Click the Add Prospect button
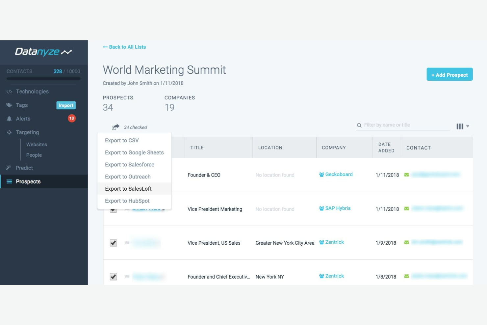This screenshot has width=487, height=325. pos(449,74)
